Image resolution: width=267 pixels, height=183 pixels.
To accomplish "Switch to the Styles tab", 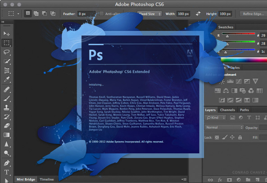I will pos(235,68).
